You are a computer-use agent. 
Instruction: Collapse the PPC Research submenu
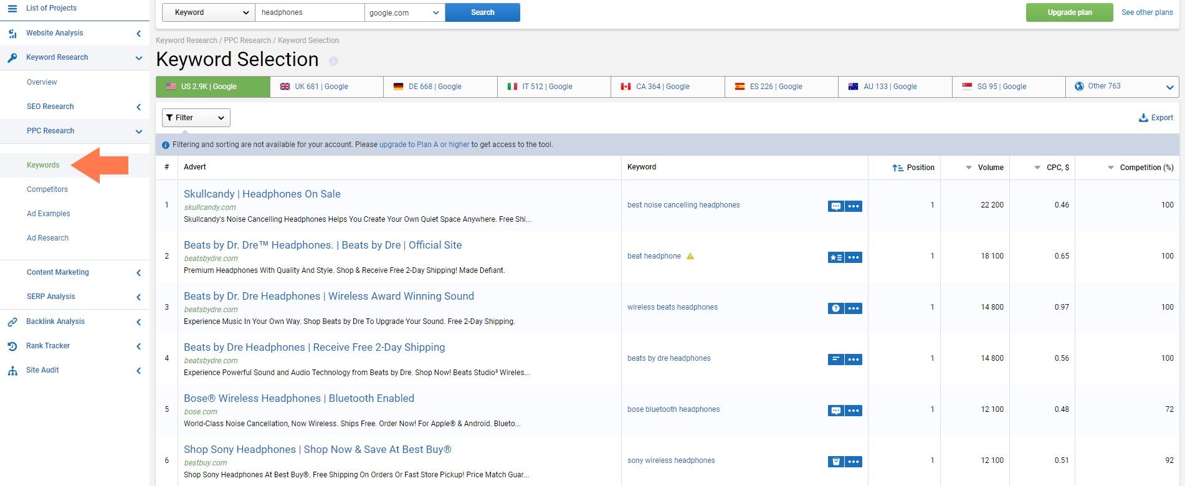coord(138,131)
